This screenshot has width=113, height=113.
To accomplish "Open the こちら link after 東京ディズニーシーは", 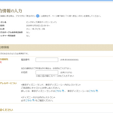I will point(92,91).
